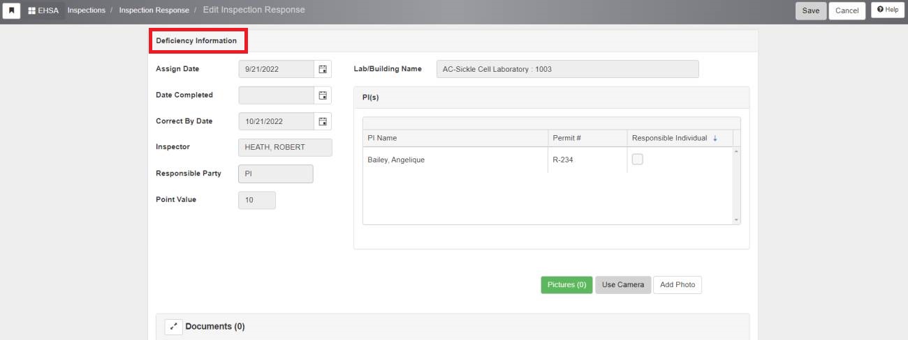Go to Inspections breadcrumb
The height and width of the screenshot is (340, 908).
click(86, 10)
